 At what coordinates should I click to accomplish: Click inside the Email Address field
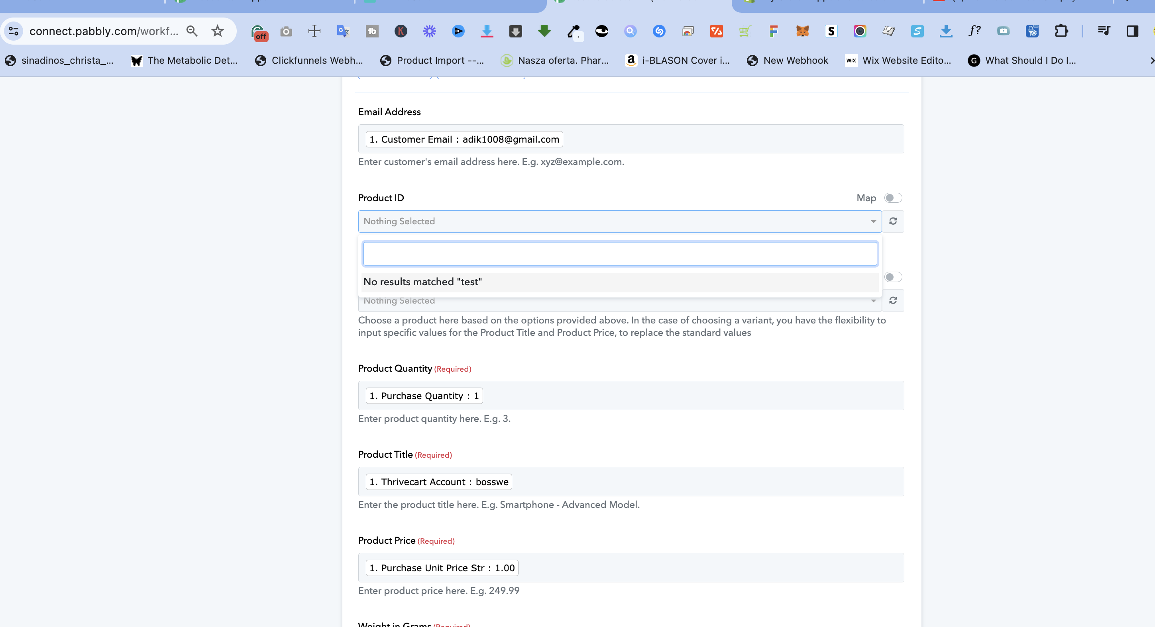(x=631, y=139)
